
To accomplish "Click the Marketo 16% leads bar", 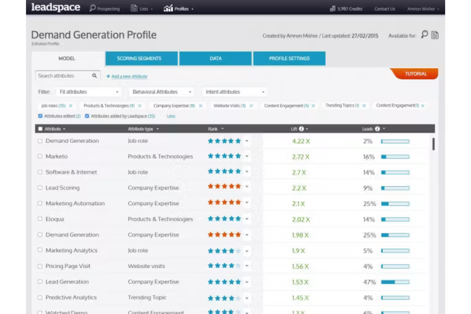I will click(395, 157).
